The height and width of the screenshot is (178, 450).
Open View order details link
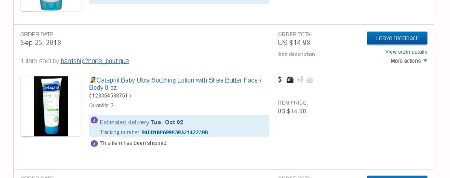tap(406, 52)
